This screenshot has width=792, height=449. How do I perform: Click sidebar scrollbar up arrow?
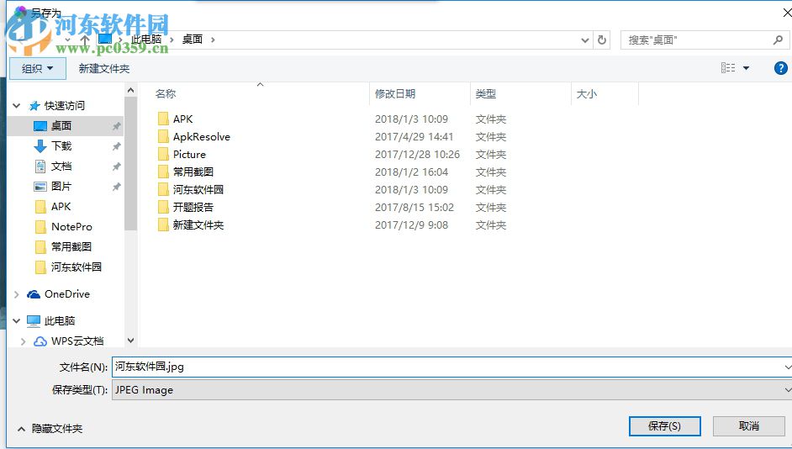(x=131, y=91)
